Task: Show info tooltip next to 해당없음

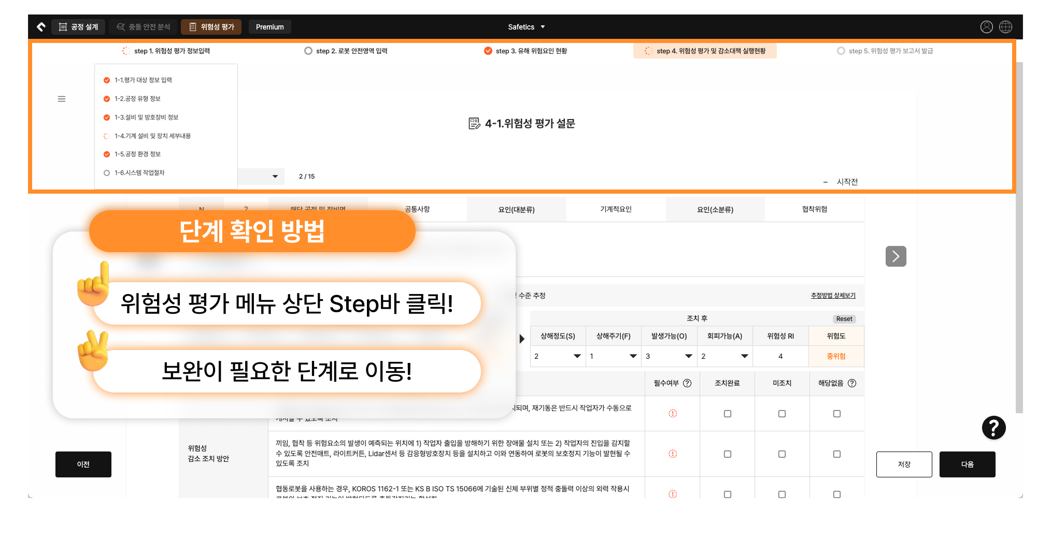Action: (x=852, y=383)
